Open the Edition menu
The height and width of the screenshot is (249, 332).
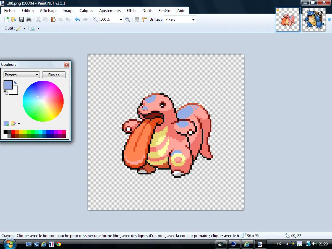click(x=28, y=11)
